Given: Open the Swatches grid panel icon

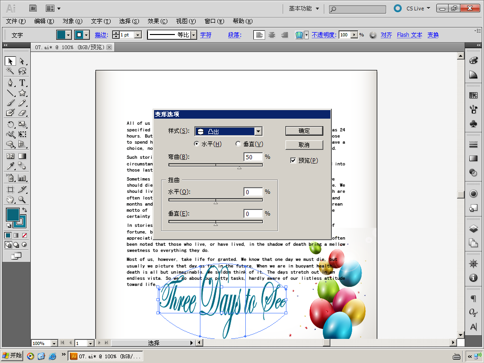Looking at the screenshot, I should click(473, 95).
